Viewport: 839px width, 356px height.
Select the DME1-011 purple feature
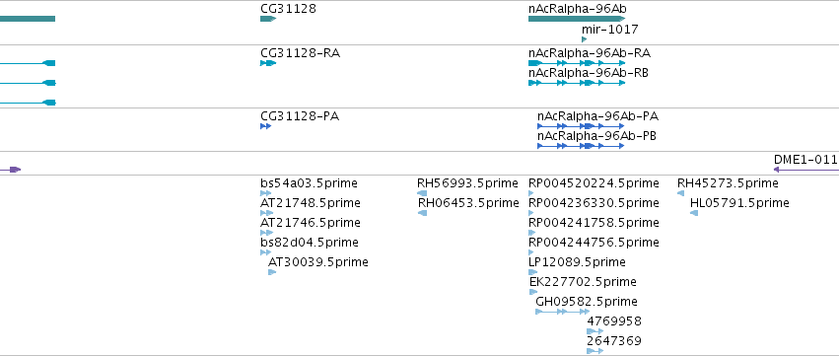[806, 170]
